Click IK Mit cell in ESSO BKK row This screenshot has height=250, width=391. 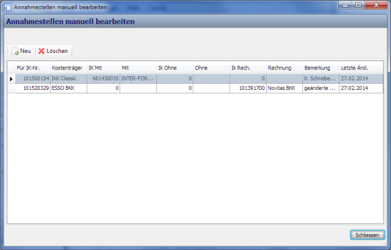point(103,88)
